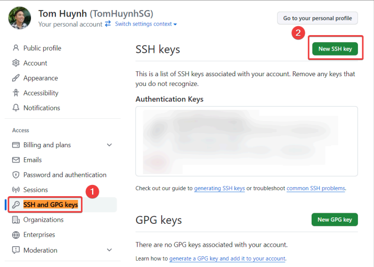Image resolution: width=374 pixels, height=267 pixels.
Task: Click the Public profile person icon
Action: pyautogui.click(x=16, y=48)
